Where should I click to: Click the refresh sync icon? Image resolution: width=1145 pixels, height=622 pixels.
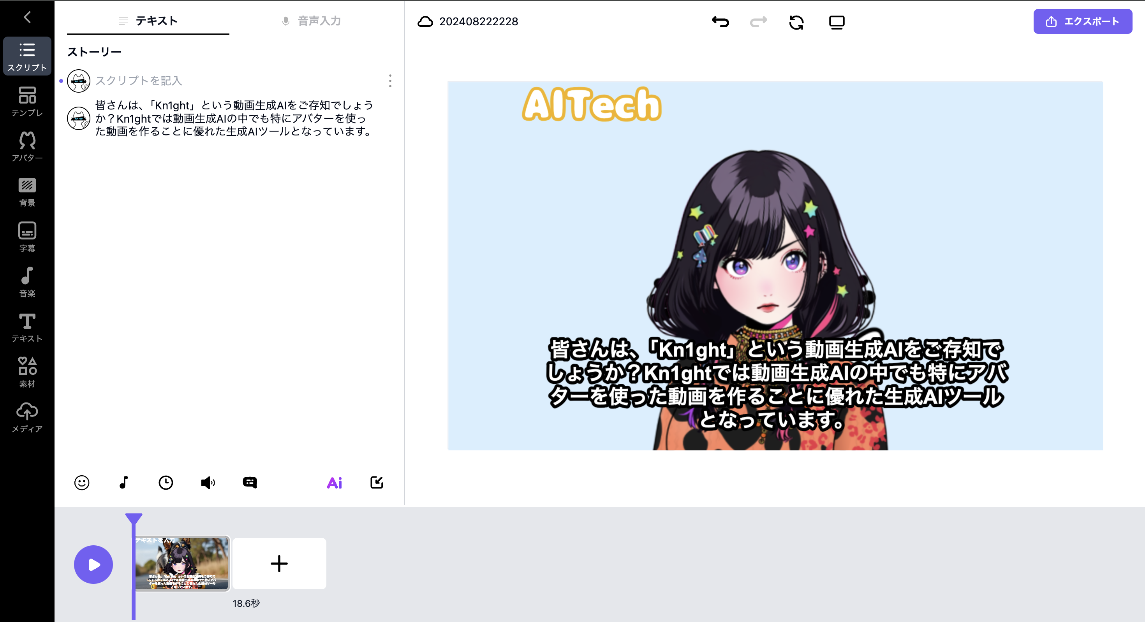coord(796,22)
